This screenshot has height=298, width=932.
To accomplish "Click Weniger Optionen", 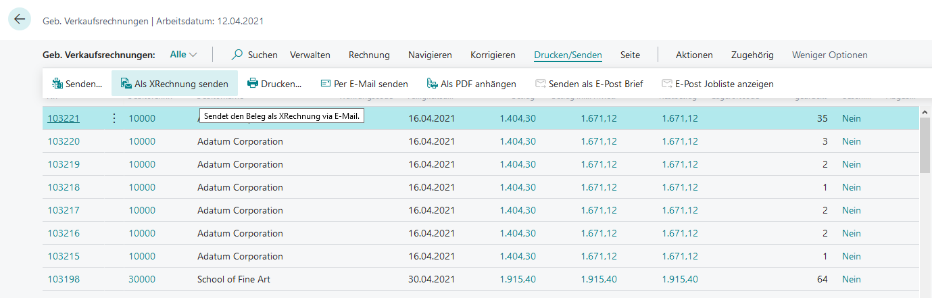I will click(x=830, y=55).
